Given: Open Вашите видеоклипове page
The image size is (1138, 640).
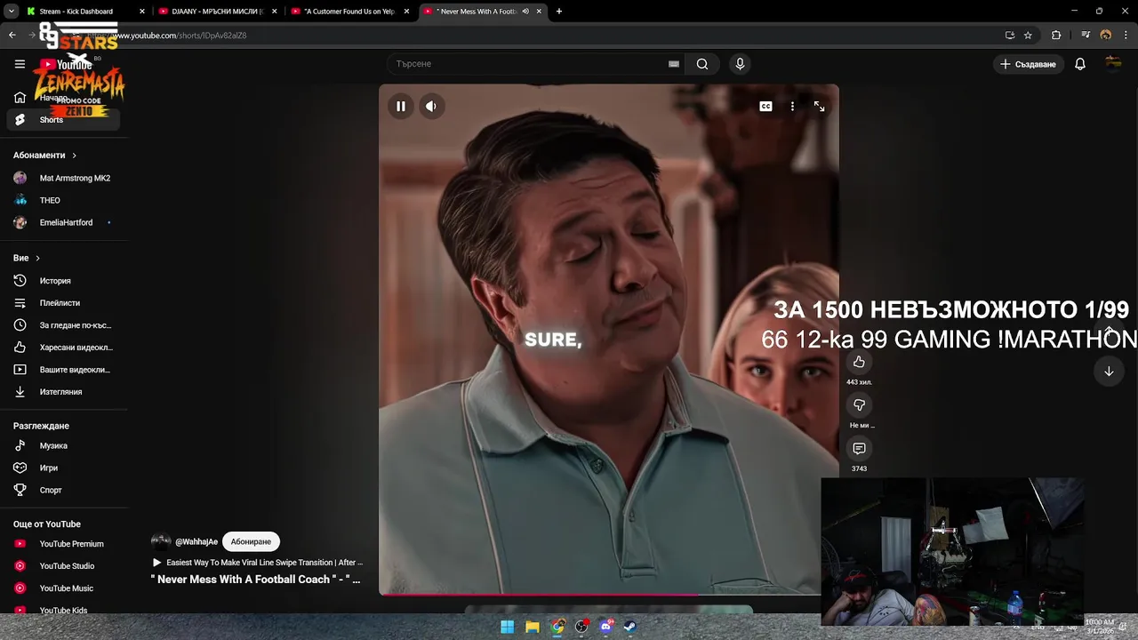Looking at the screenshot, I should [x=64, y=370].
